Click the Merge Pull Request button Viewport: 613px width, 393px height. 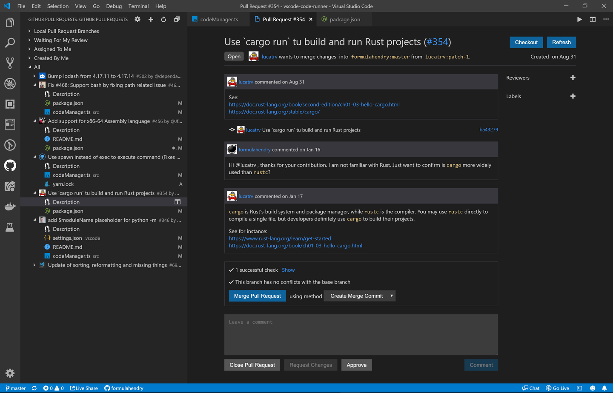click(257, 295)
